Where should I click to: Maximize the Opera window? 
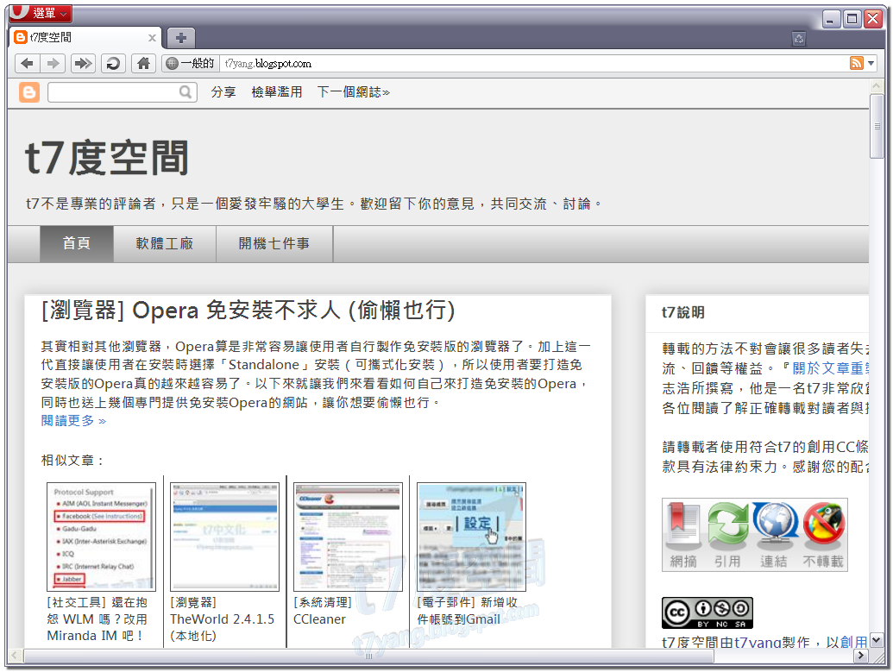click(x=852, y=19)
